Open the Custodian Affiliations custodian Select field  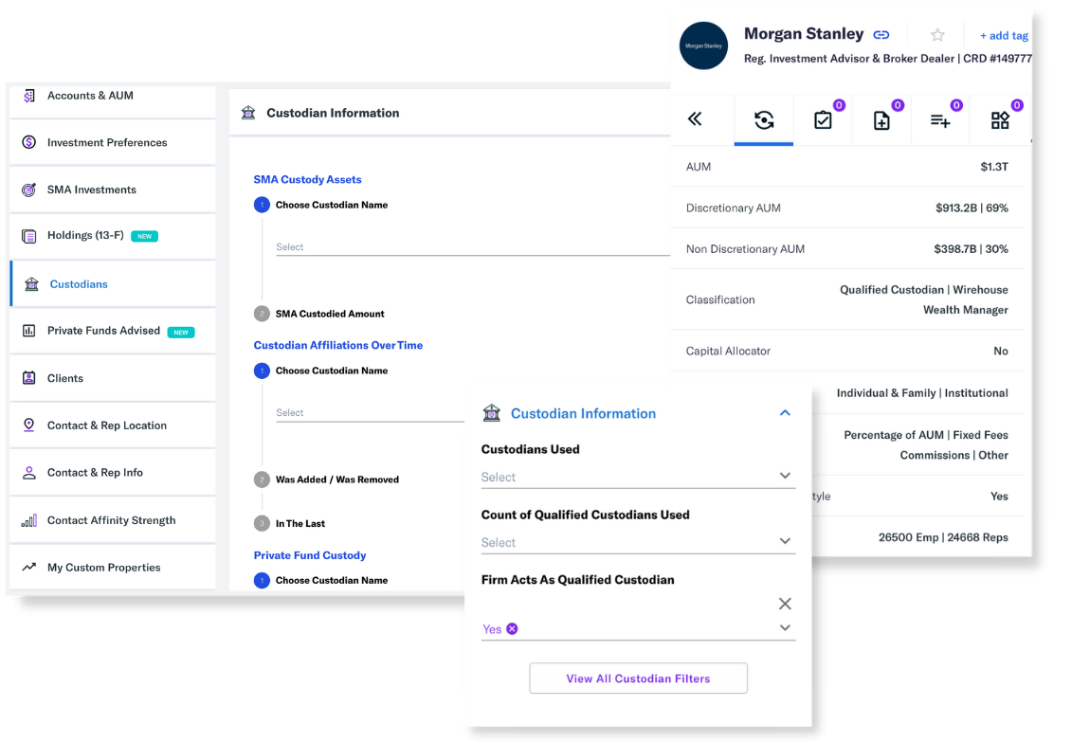pos(370,412)
